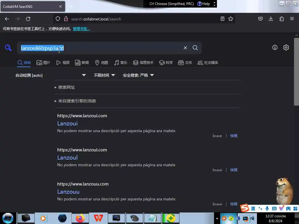Switch to the 文件 files tab
Screen dimensions: 299x224
(x=185, y=62)
